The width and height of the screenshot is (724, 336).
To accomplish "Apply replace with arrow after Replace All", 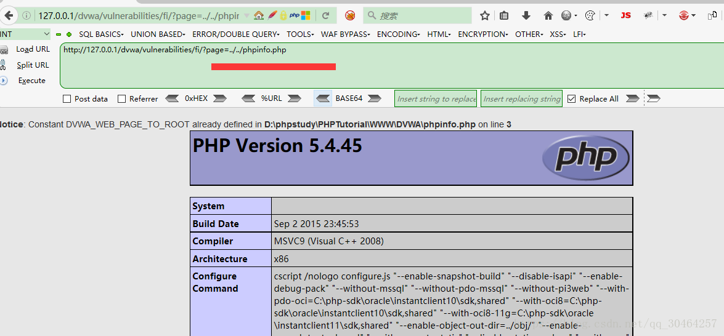I will [x=633, y=98].
